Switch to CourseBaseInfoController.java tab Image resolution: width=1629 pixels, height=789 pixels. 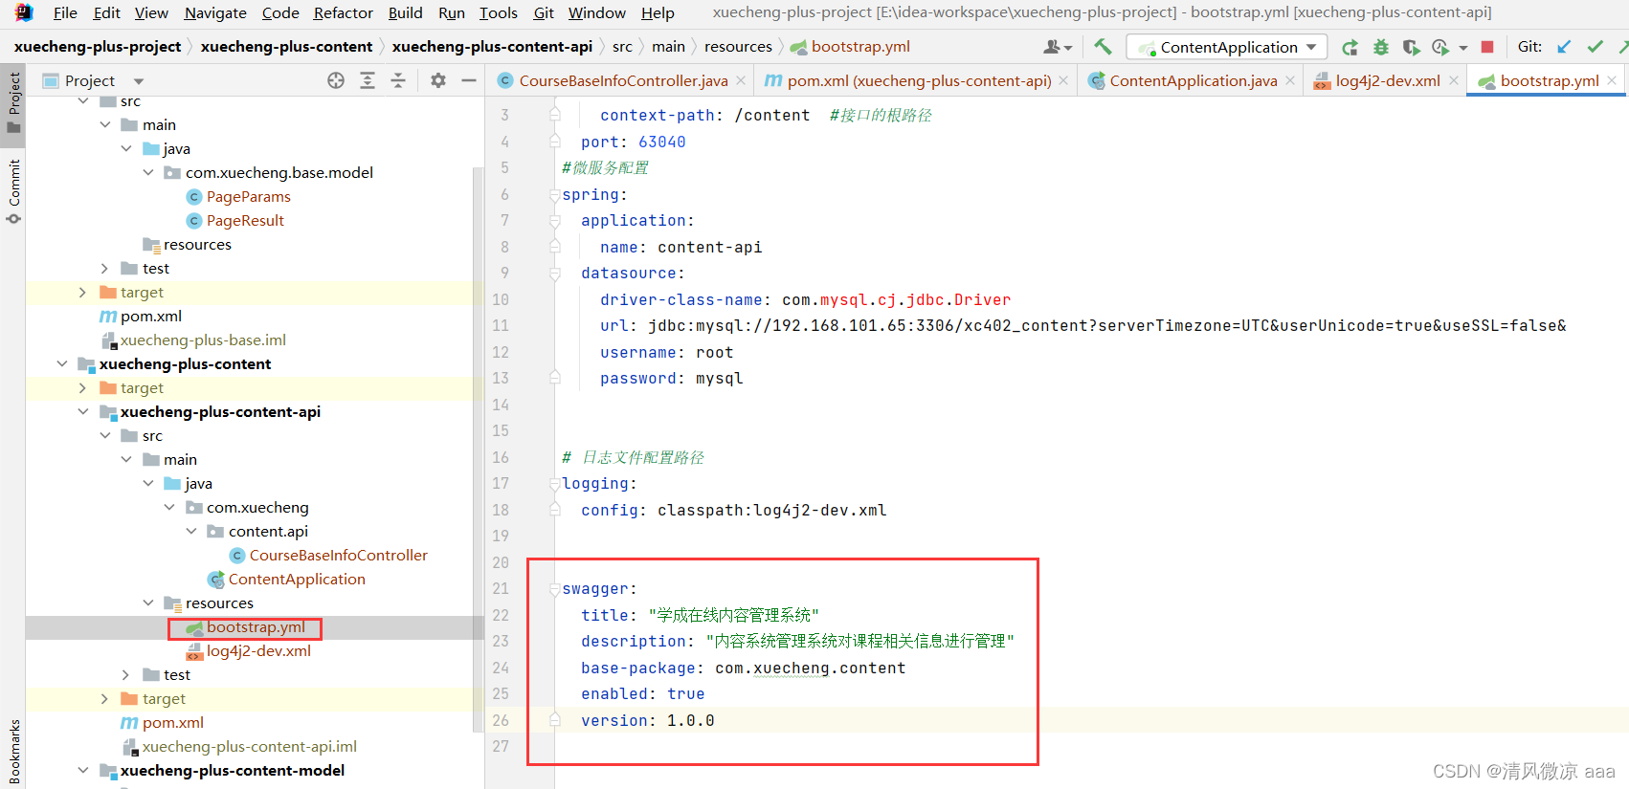tap(623, 81)
